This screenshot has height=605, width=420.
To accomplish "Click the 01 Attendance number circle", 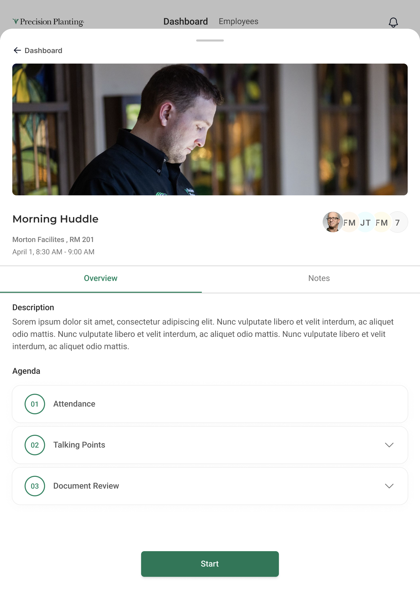I will tap(35, 404).
